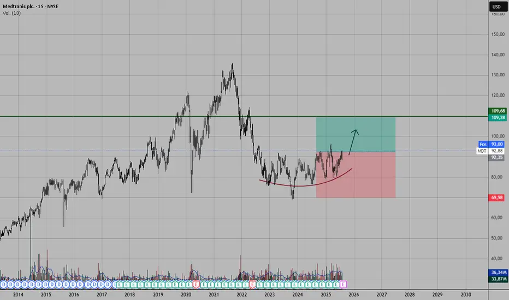
Task: Click the red 69,98 stop price label
Action: point(496,197)
